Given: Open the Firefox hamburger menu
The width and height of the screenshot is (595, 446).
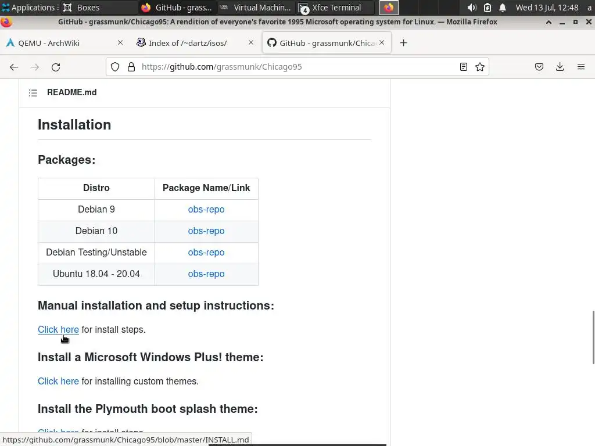Looking at the screenshot, I should click(580, 67).
